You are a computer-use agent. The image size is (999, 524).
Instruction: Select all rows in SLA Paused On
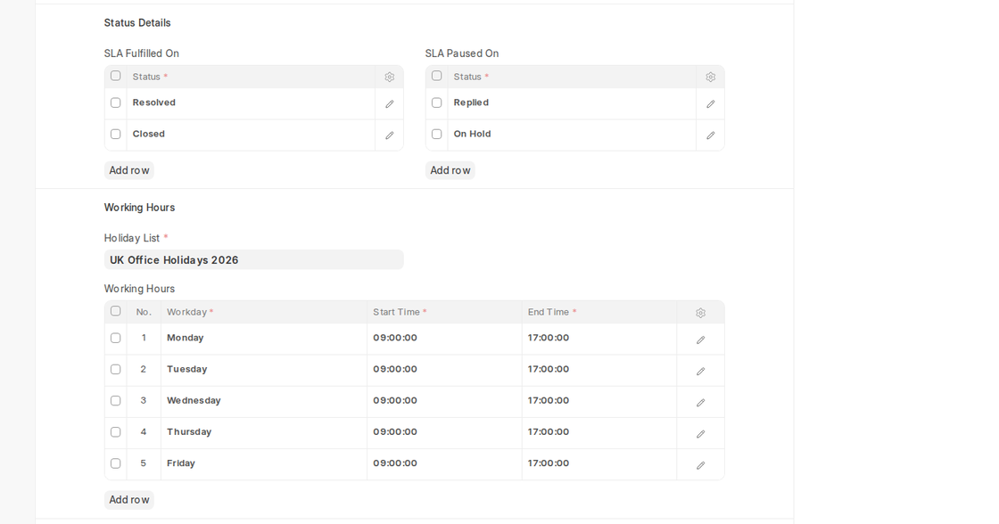[x=436, y=76]
